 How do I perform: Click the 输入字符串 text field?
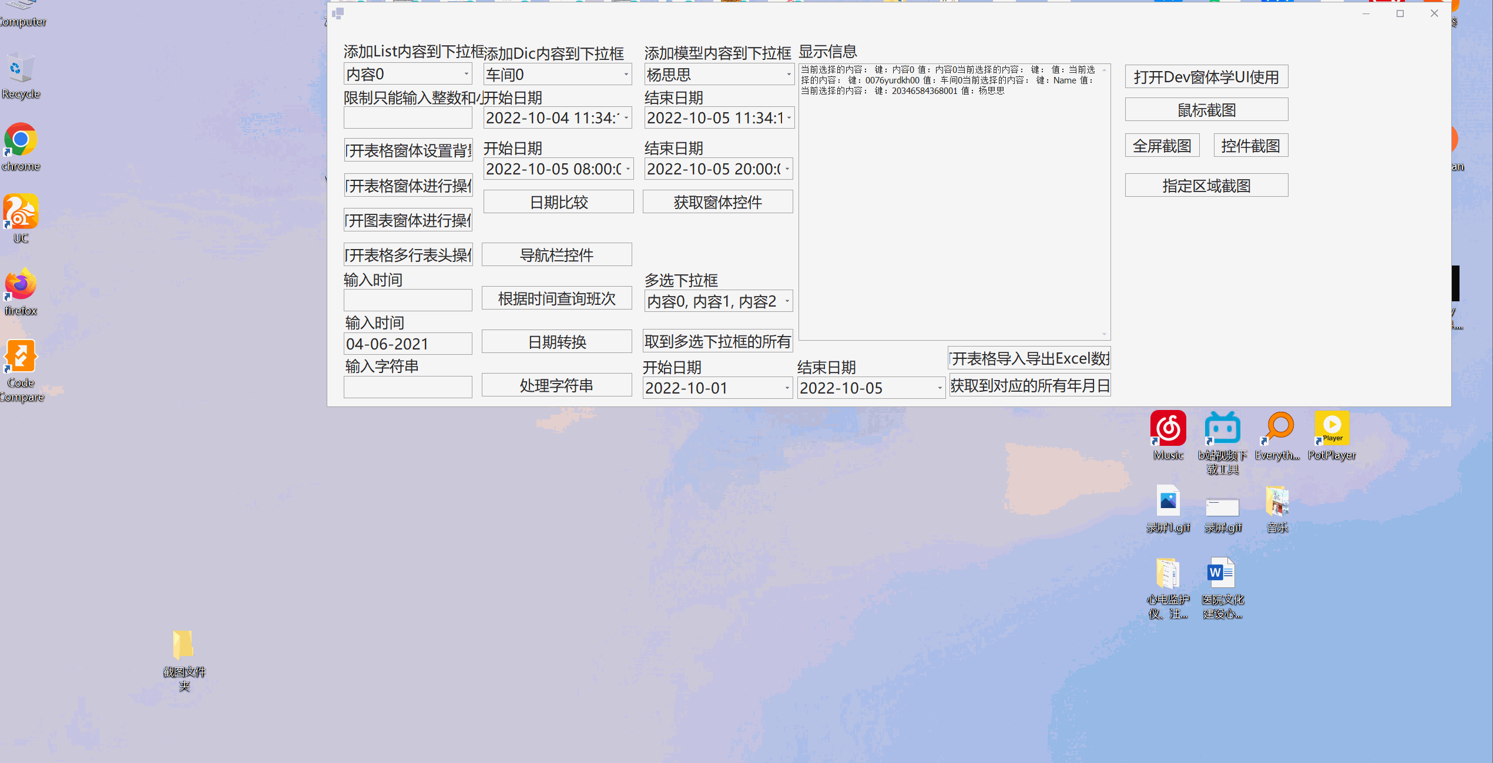coord(408,388)
